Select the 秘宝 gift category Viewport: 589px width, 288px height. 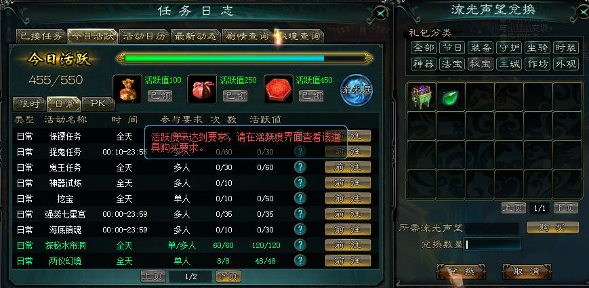(481, 64)
